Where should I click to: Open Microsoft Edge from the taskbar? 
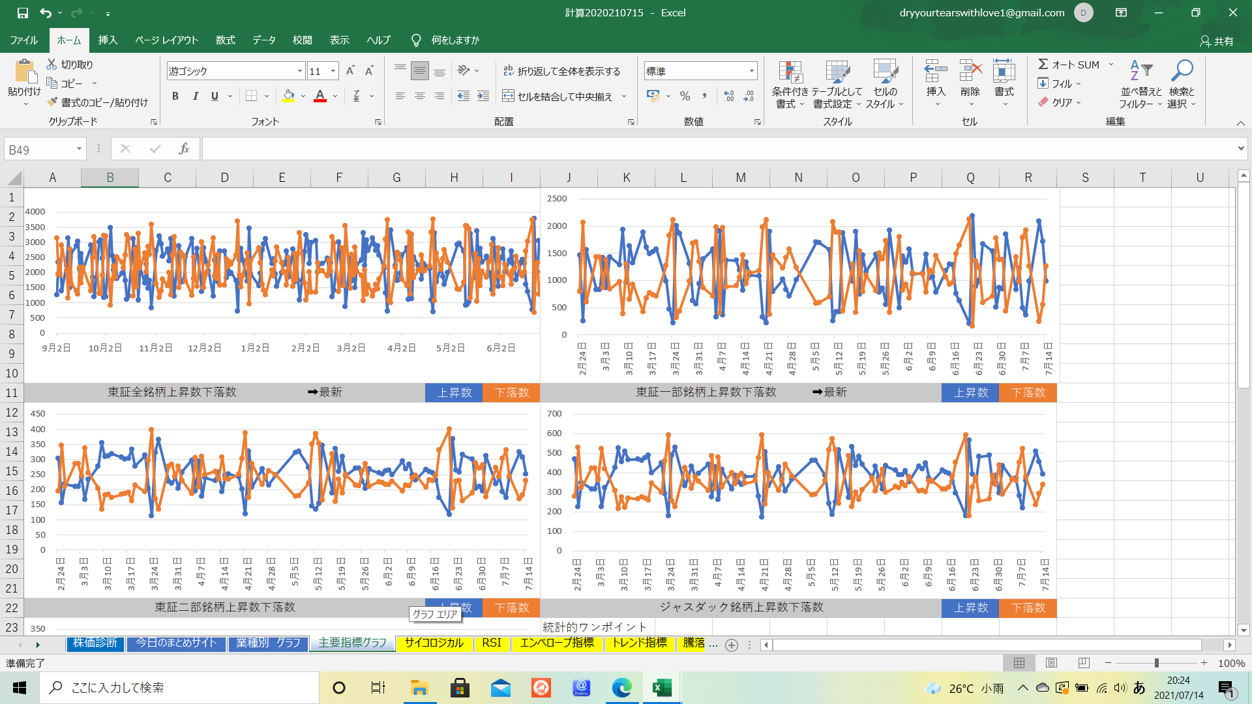pyautogui.click(x=621, y=688)
